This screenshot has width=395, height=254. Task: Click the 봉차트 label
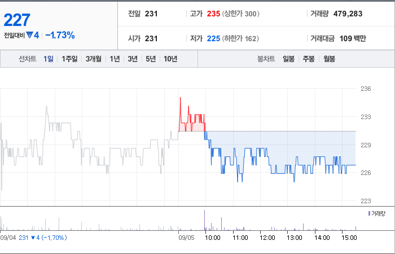266,59
